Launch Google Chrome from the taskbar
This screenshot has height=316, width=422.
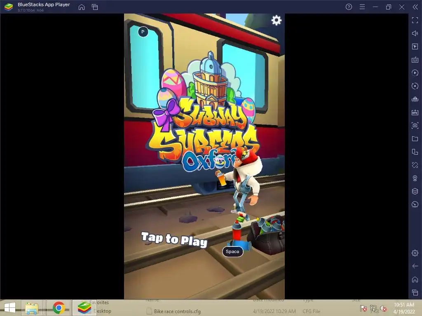[x=59, y=308]
